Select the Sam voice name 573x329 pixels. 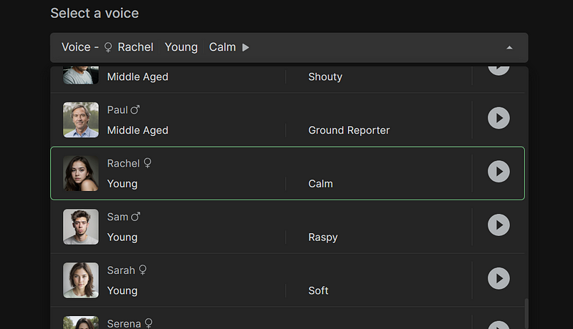[x=117, y=217]
